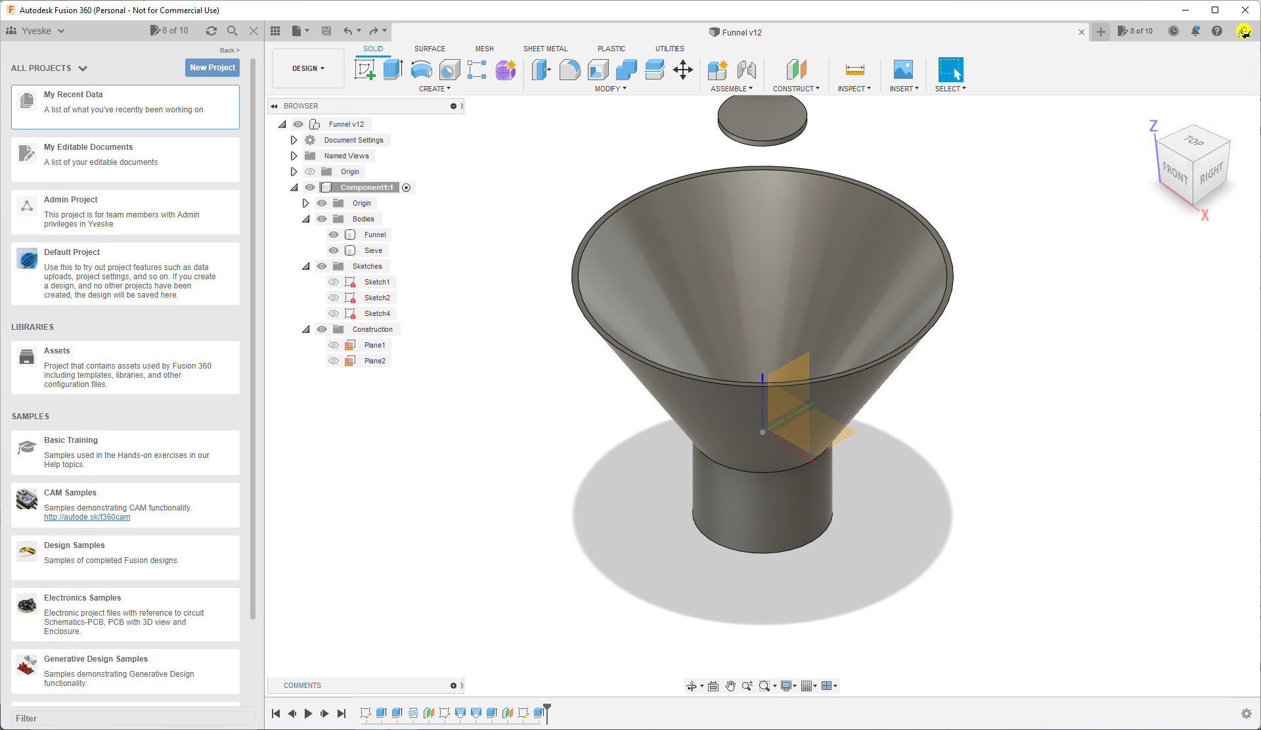Show Sketch1 via eye icon
1261x730 pixels.
click(334, 282)
